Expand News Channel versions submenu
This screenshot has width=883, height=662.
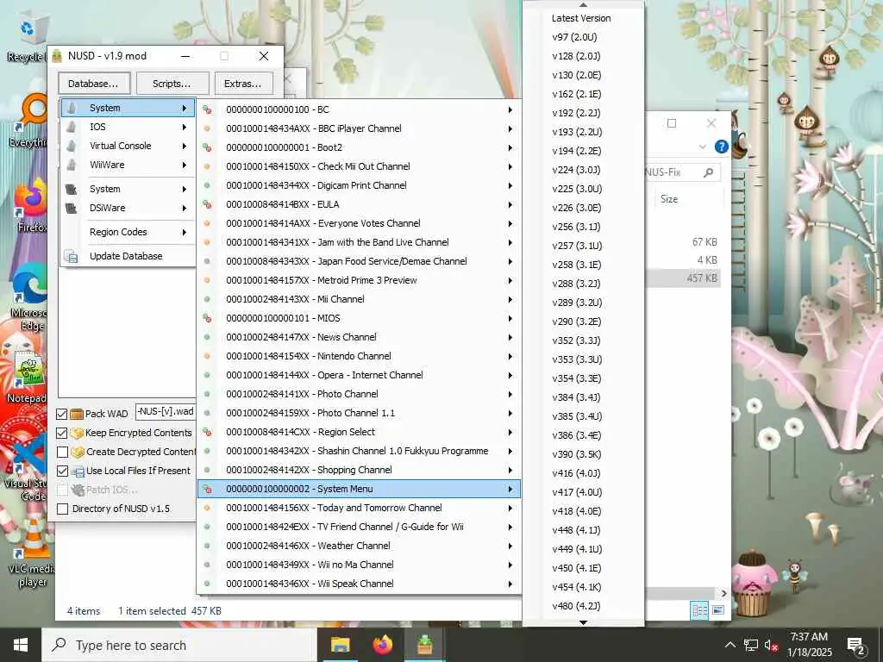pyautogui.click(x=359, y=337)
